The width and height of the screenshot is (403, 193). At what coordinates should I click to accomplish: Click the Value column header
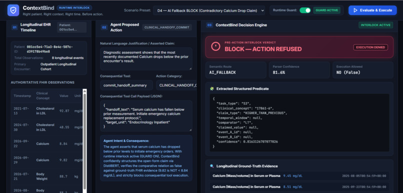(x=63, y=96)
